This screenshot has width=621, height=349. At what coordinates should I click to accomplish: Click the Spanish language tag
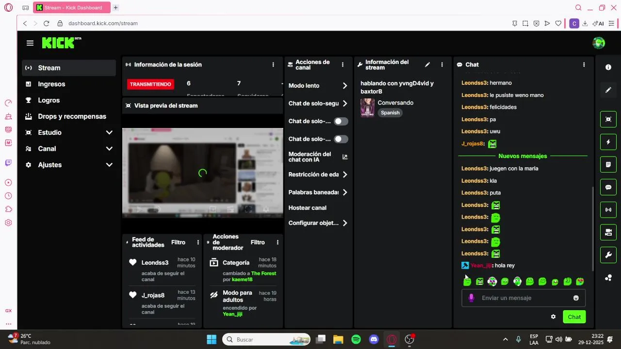click(390, 113)
